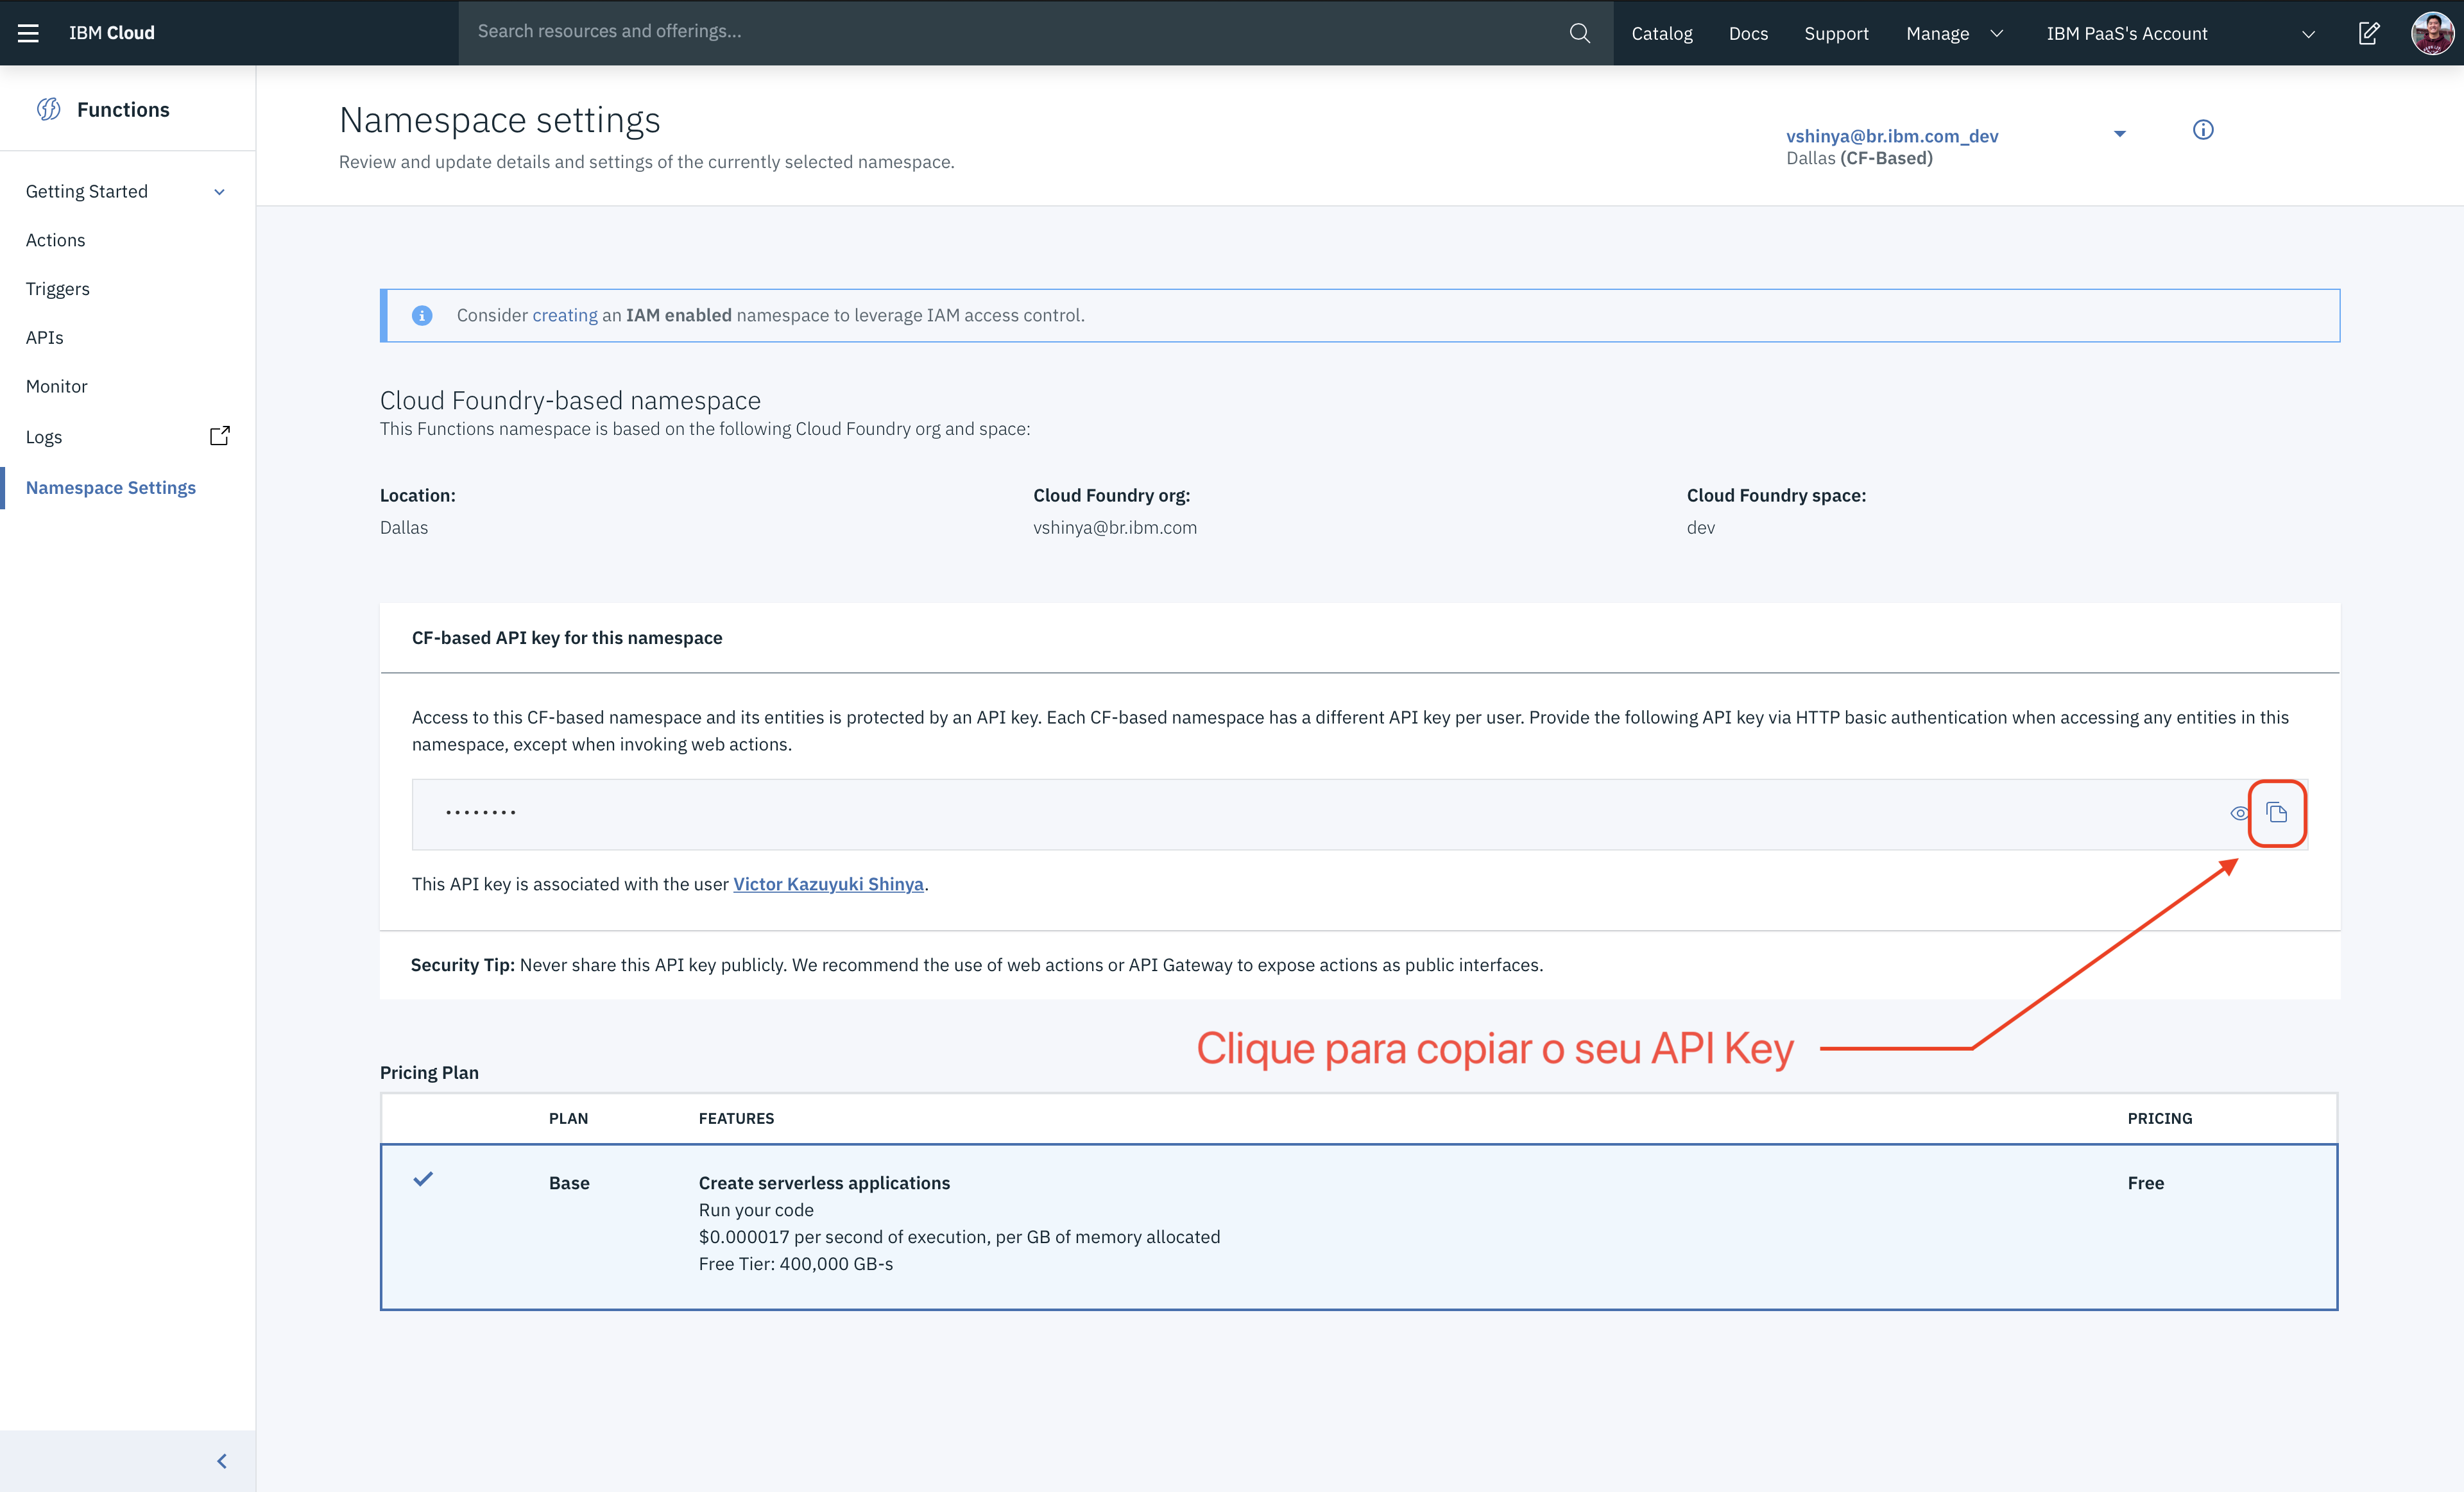
Task: Click the edit pencil icon in header
Action: pos(2369,33)
